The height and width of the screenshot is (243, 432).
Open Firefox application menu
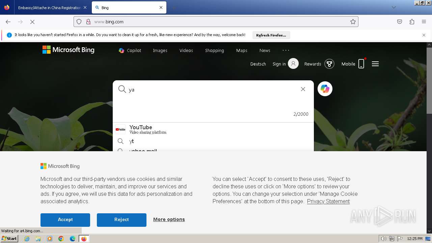[424, 22]
